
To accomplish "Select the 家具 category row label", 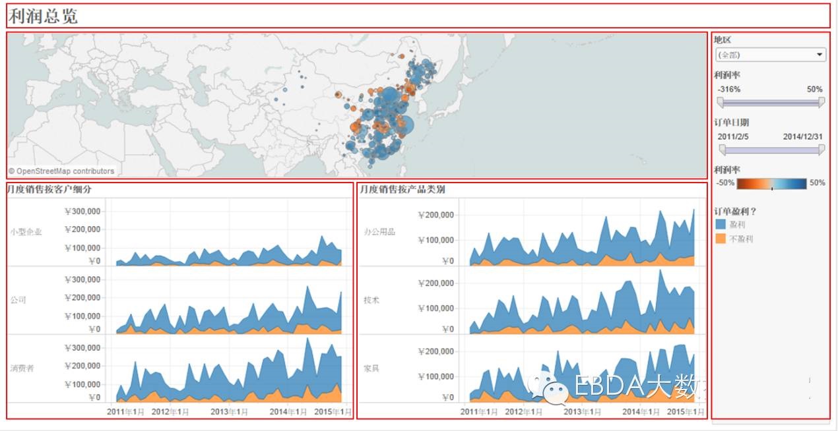I will (371, 368).
